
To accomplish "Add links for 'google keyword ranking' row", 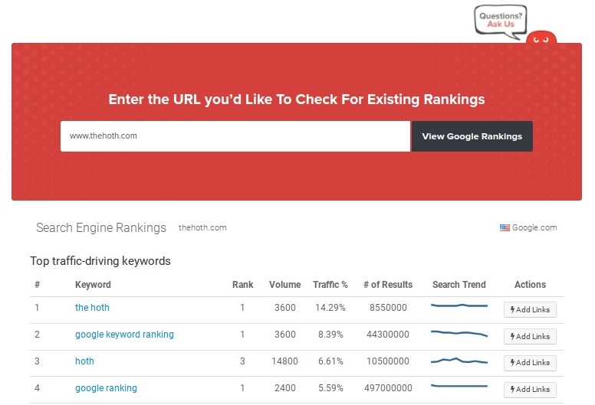I will [x=530, y=336].
